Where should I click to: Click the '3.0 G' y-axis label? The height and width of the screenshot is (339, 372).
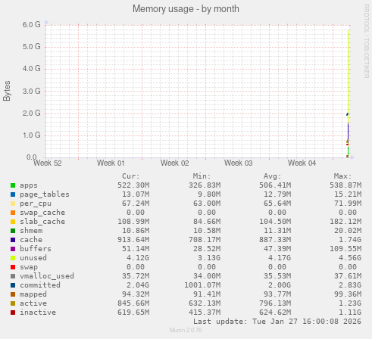pyautogui.click(x=32, y=91)
